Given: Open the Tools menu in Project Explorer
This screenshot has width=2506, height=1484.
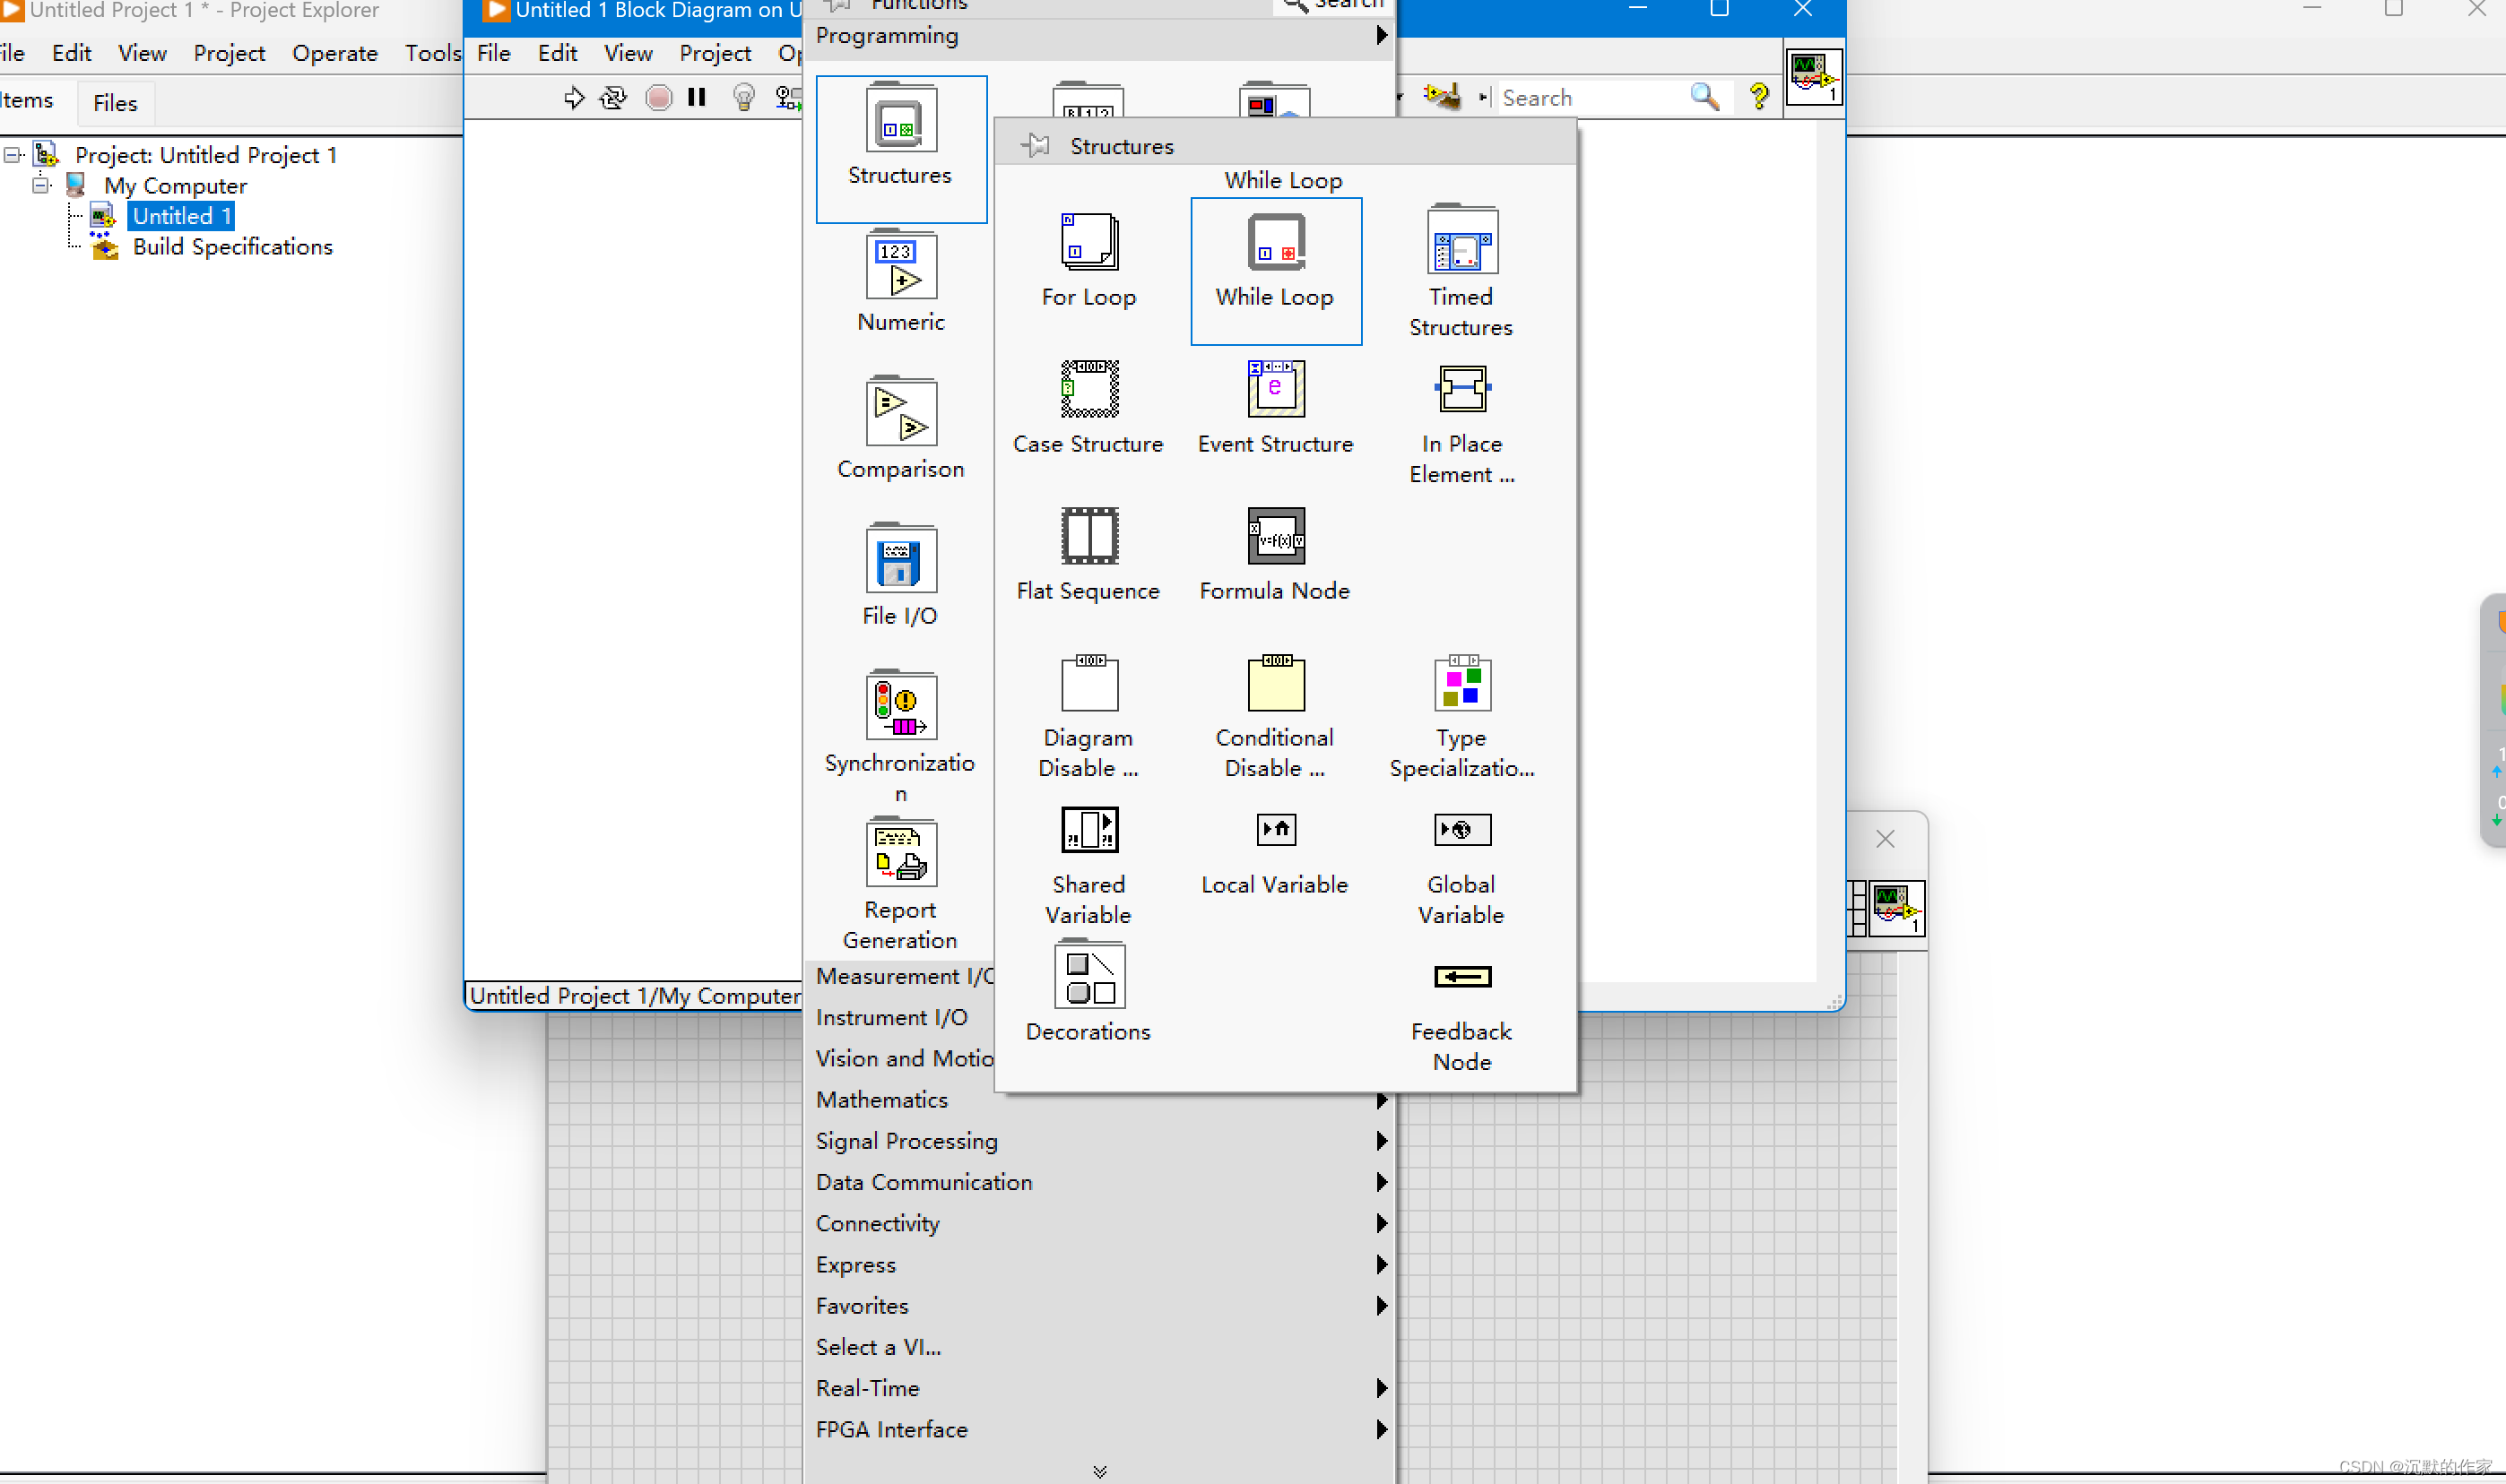Looking at the screenshot, I should click(432, 54).
